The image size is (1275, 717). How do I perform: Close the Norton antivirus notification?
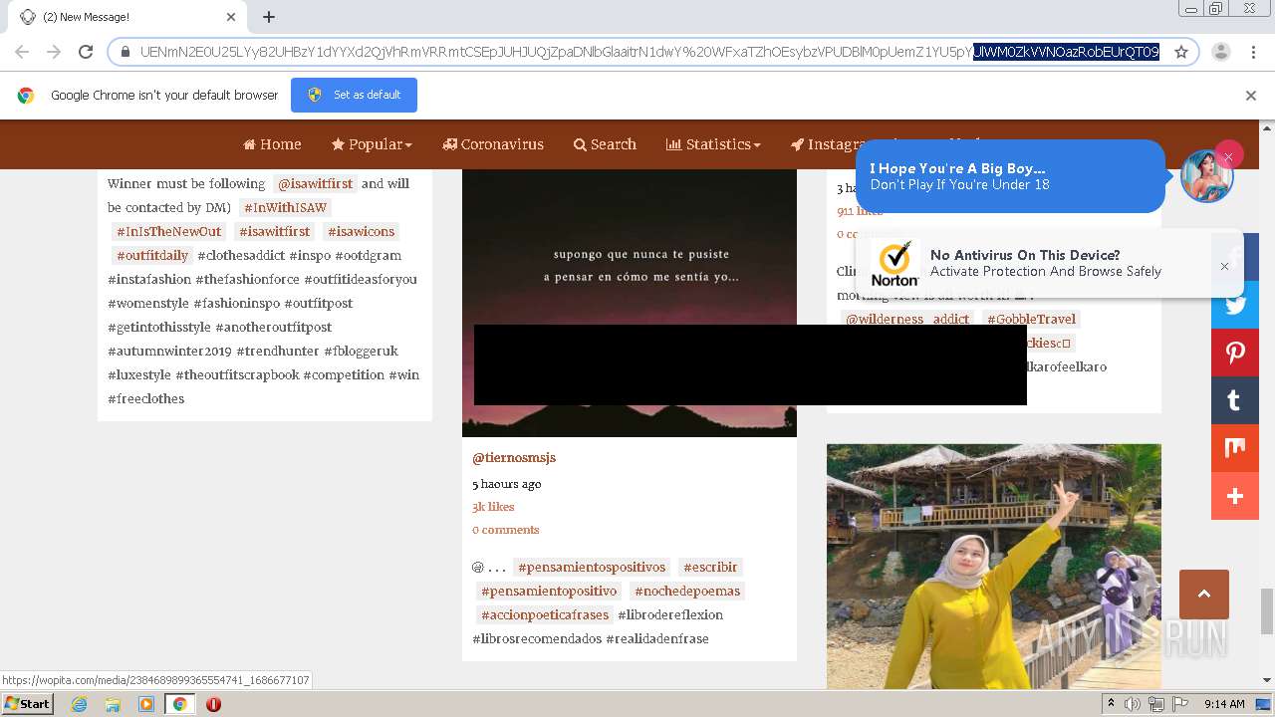[1224, 266]
